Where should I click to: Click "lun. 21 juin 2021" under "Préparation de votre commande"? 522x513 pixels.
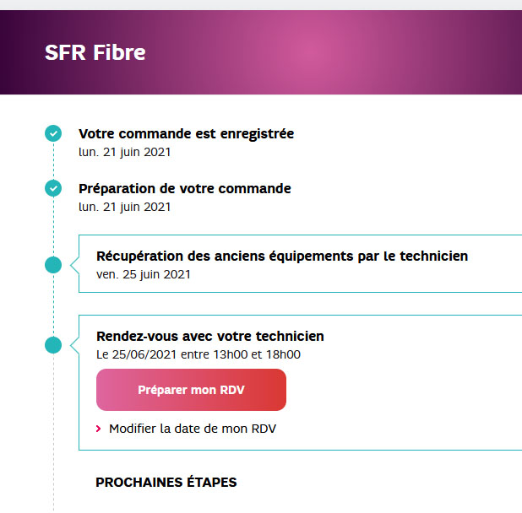pyautogui.click(x=124, y=207)
